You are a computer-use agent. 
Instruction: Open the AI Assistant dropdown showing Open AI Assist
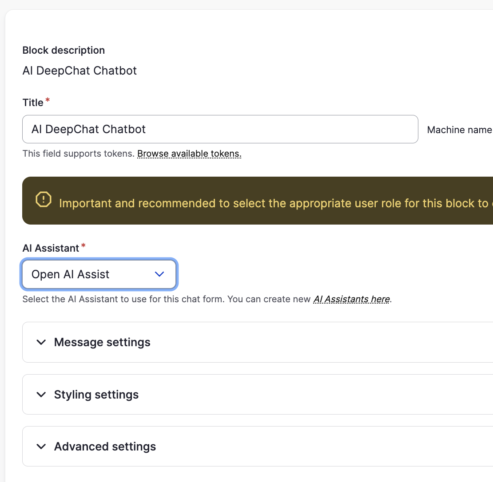[99, 274]
